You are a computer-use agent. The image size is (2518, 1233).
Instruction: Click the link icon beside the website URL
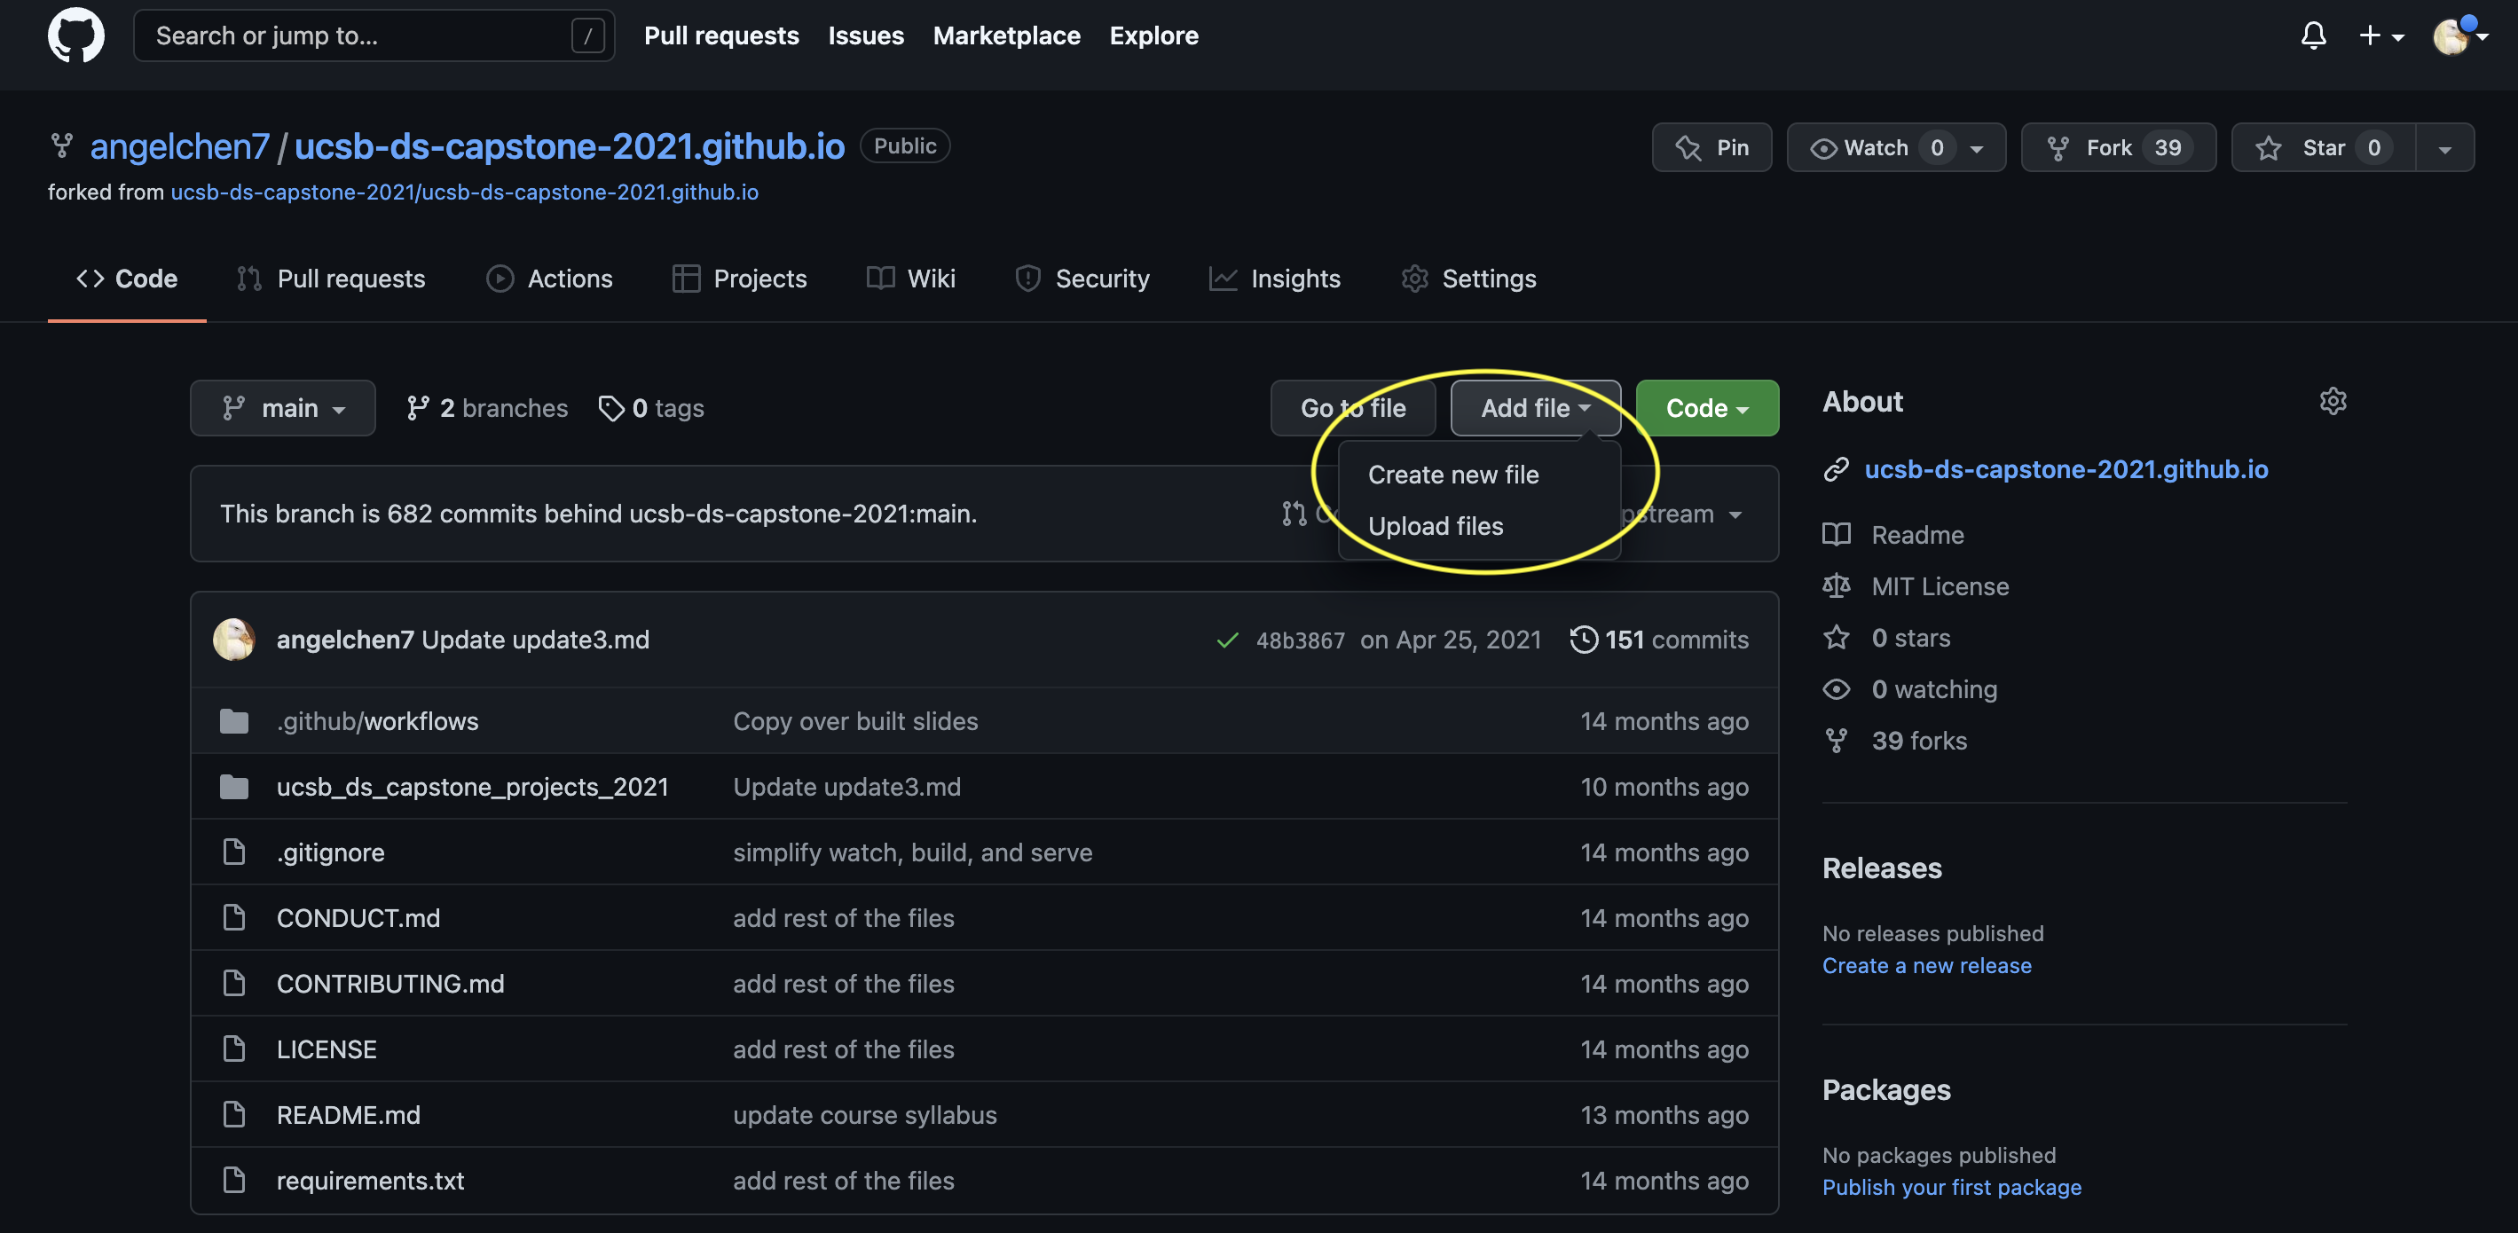[x=1836, y=470]
